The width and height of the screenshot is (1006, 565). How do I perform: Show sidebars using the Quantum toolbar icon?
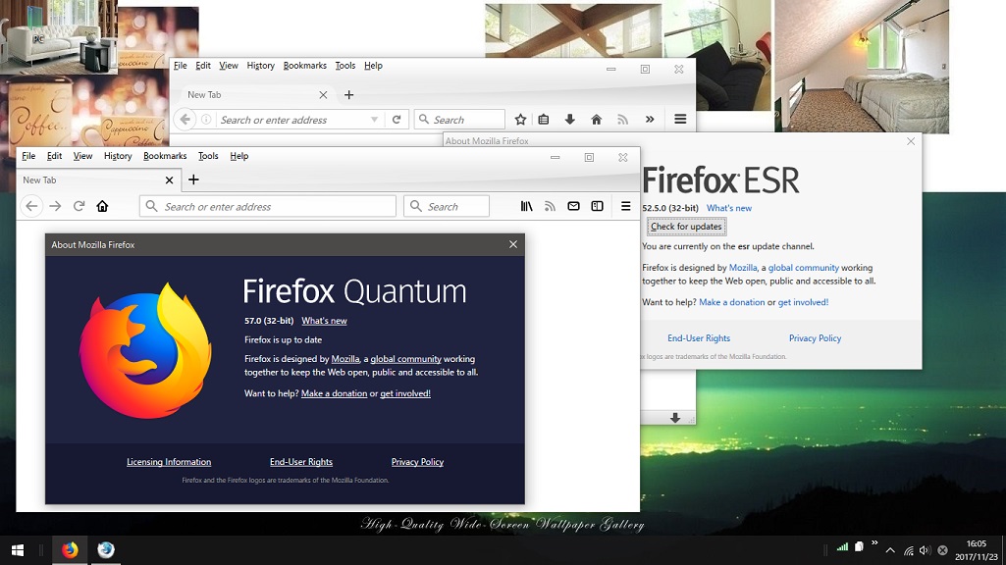coord(598,206)
